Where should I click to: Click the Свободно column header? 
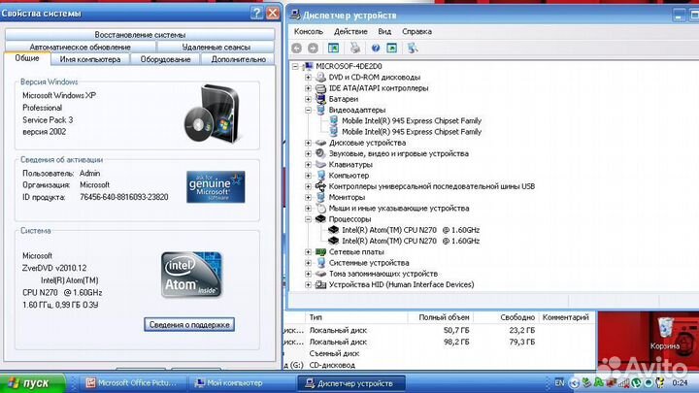tap(506, 317)
